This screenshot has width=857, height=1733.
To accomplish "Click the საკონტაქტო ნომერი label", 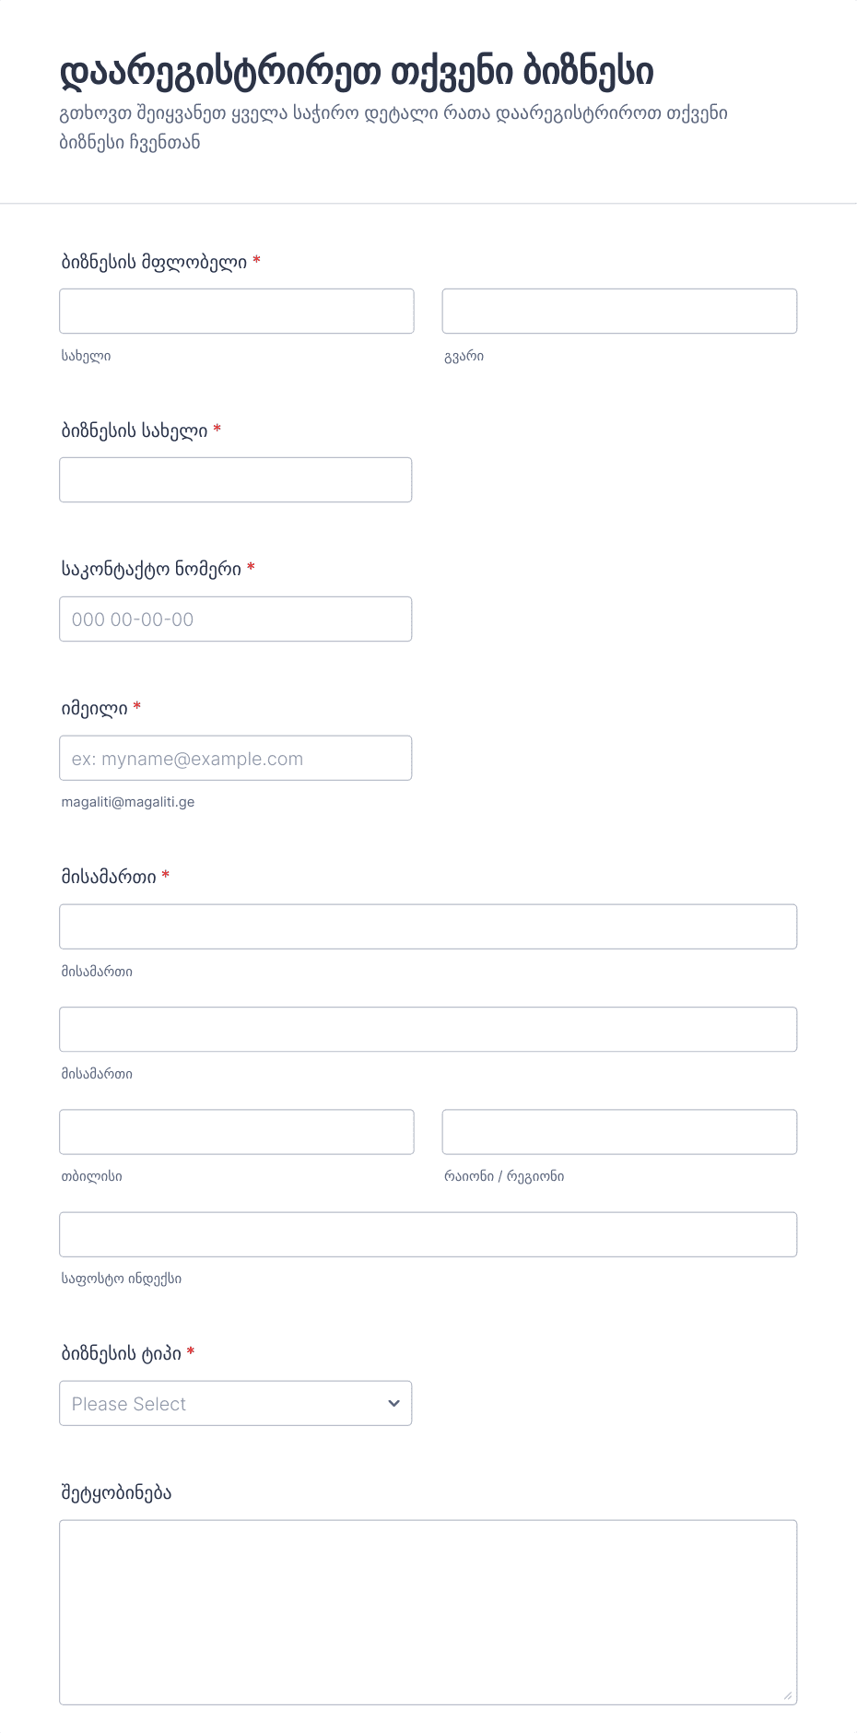I will [151, 569].
